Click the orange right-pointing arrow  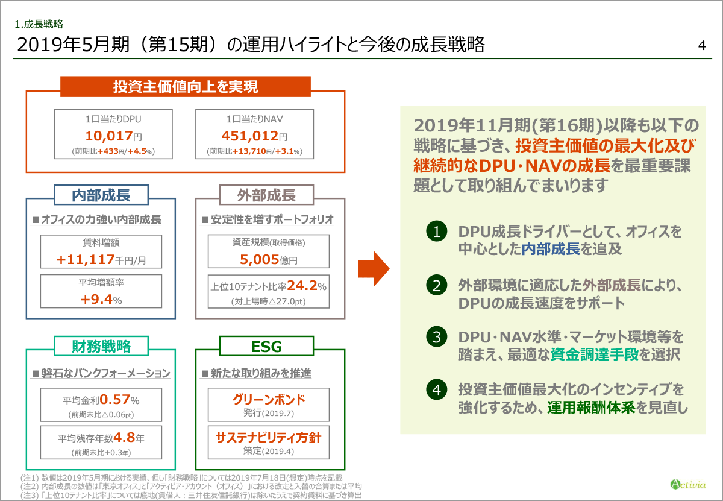click(374, 268)
